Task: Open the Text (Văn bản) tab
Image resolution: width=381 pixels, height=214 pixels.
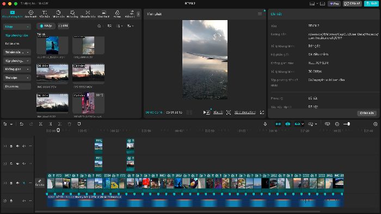Action: [x=45, y=14]
